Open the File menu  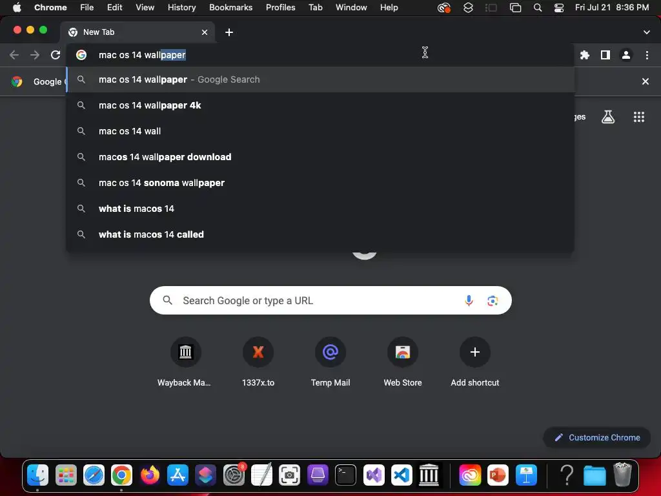pyautogui.click(x=87, y=7)
